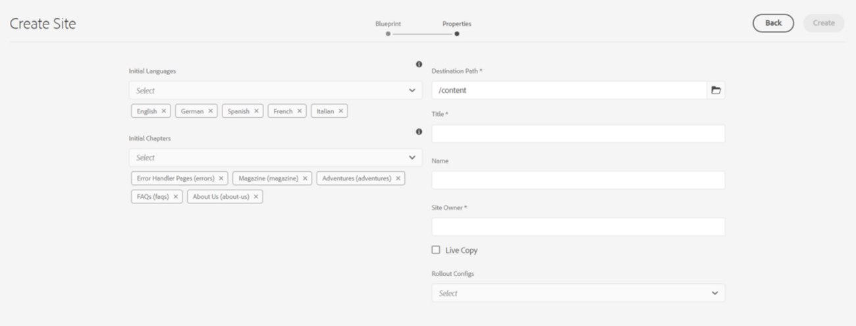Select the Properties step
The height and width of the screenshot is (326, 856).
457,34
